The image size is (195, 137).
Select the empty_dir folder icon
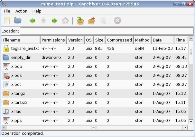pyautogui.click(x=6, y=58)
